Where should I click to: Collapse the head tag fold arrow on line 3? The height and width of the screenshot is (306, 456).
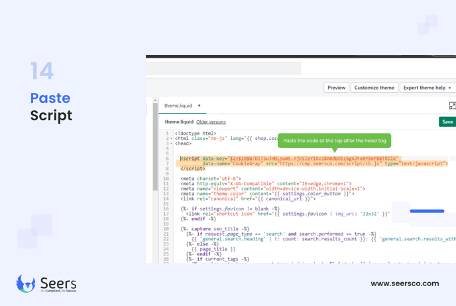171,143
